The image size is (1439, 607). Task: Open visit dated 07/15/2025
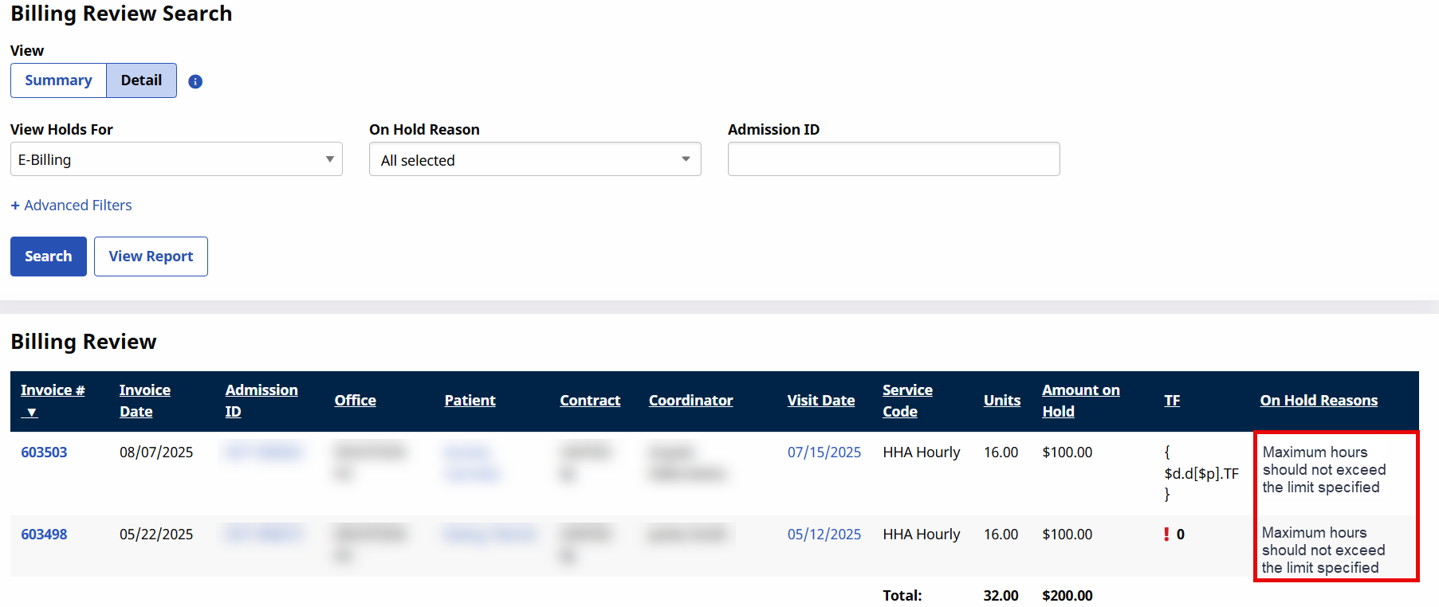824,452
